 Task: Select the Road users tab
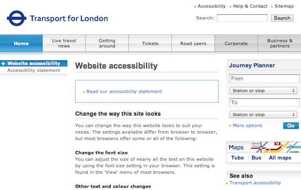point(193,43)
